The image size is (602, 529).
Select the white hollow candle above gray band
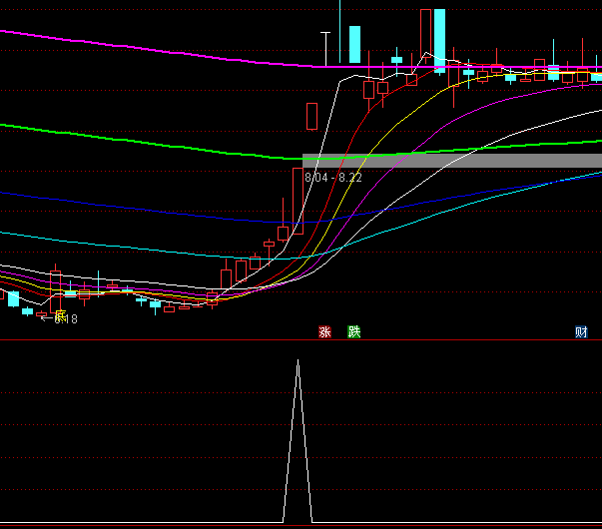[x=311, y=115]
